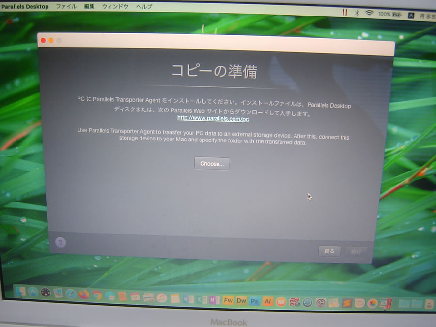This screenshot has height=327, width=436.
Task: Open the parallels.com/pc link
Action: coord(213,119)
